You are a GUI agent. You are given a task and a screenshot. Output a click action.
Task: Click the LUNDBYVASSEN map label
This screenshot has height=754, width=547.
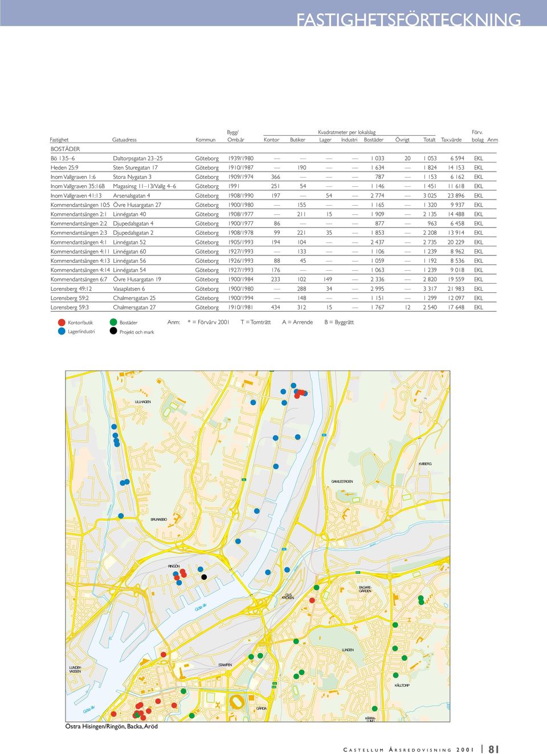[x=75, y=669]
